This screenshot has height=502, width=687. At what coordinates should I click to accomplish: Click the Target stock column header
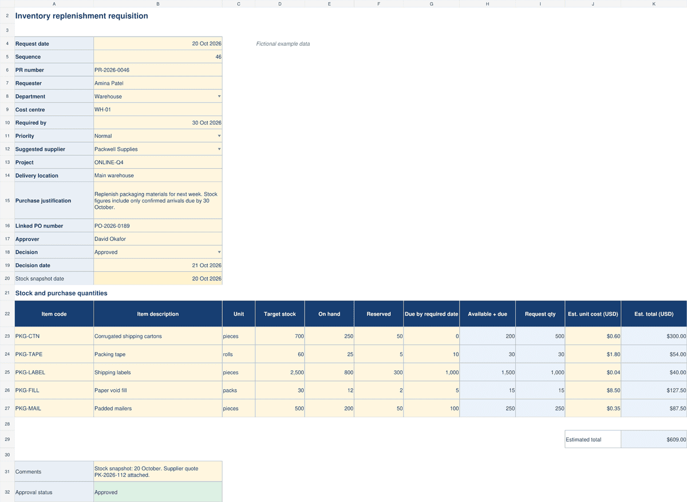point(280,314)
